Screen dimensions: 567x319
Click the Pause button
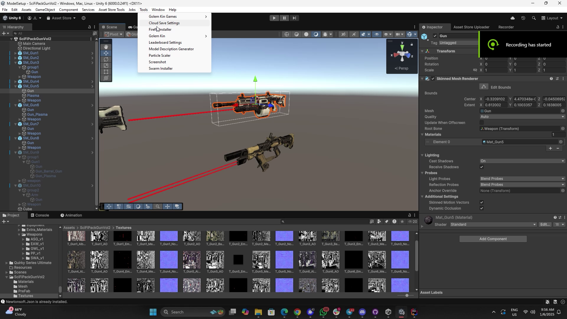(x=284, y=18)
